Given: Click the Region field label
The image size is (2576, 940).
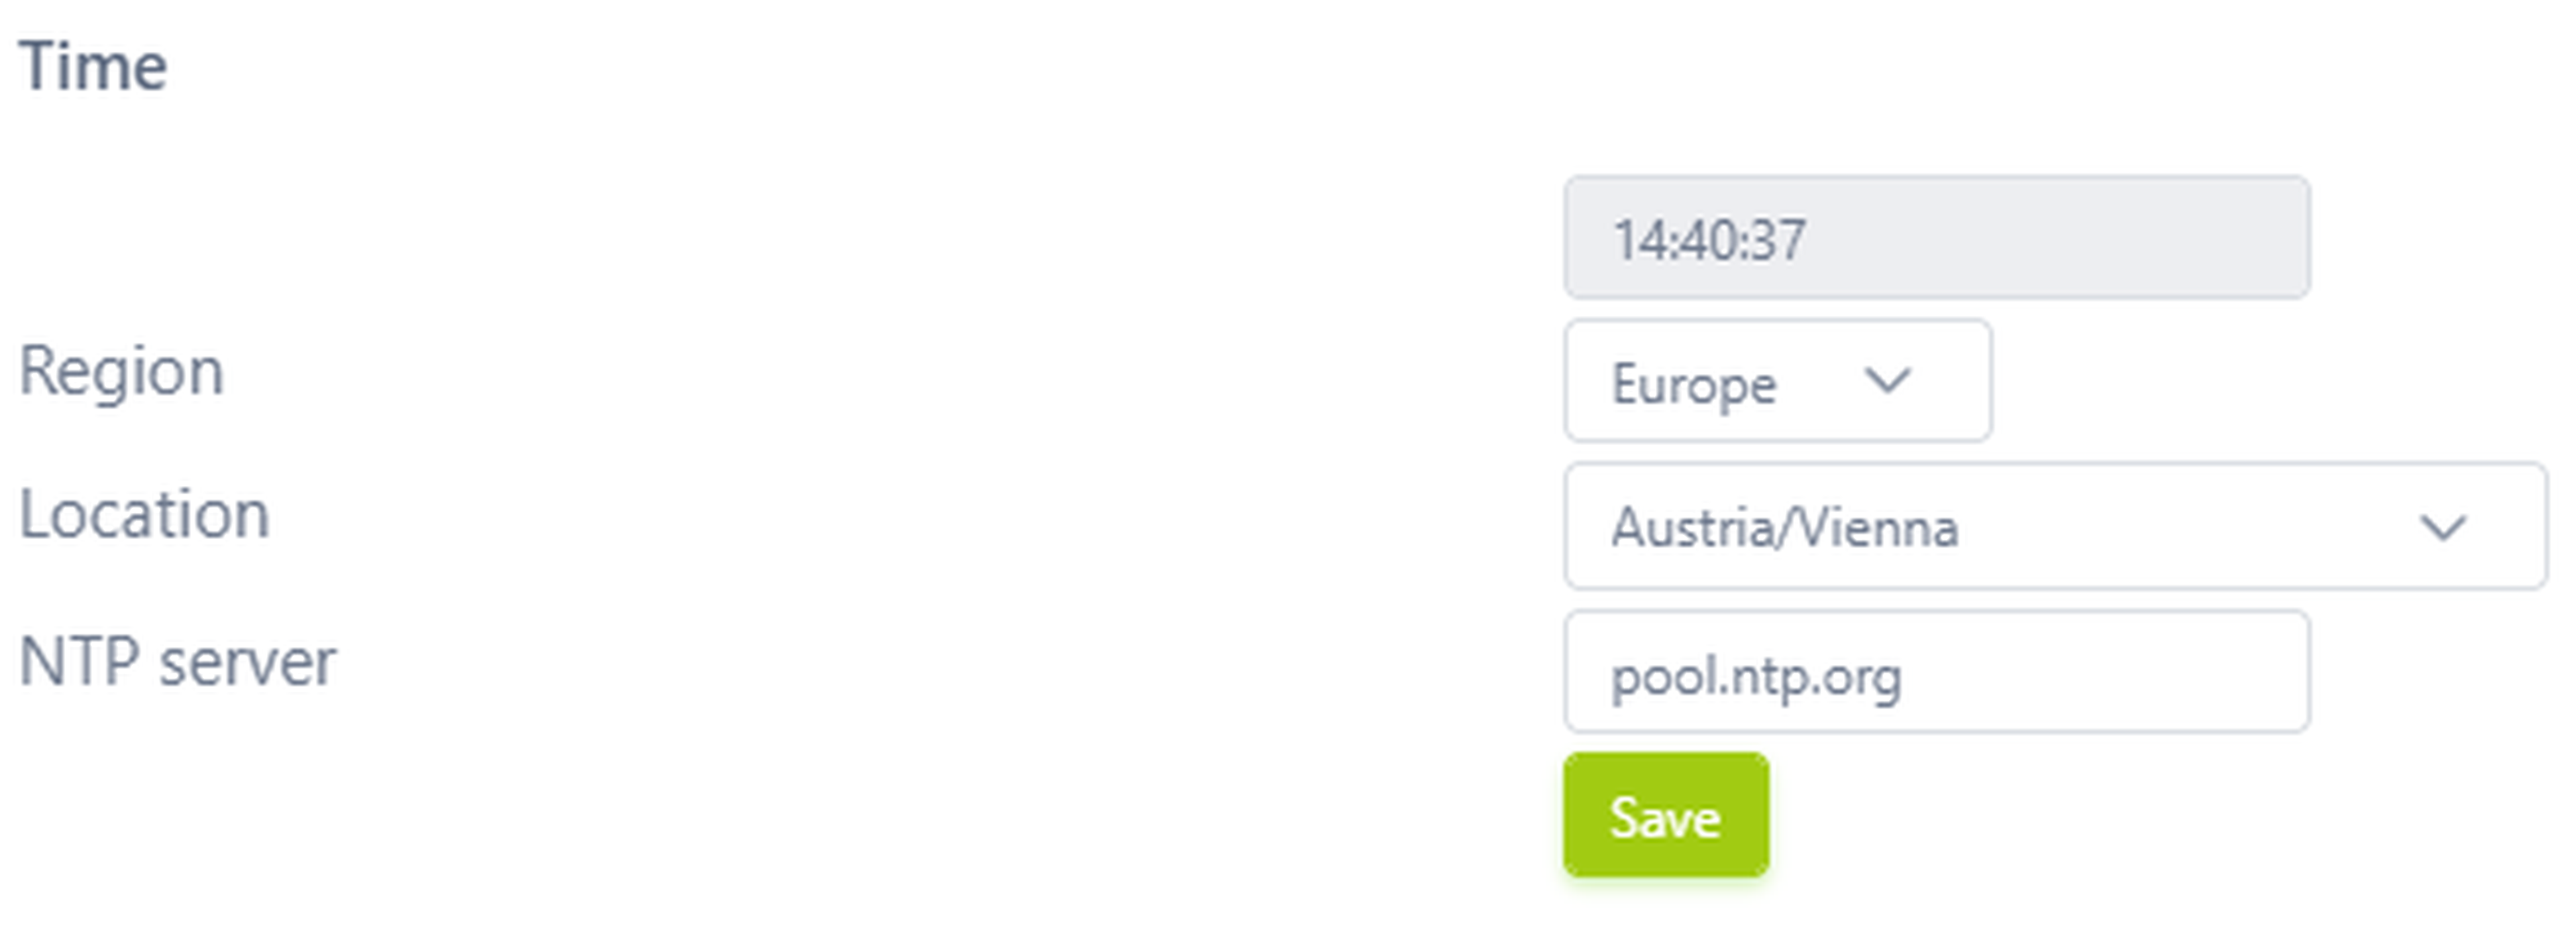Looking at the screenshot, I should 121,371.
